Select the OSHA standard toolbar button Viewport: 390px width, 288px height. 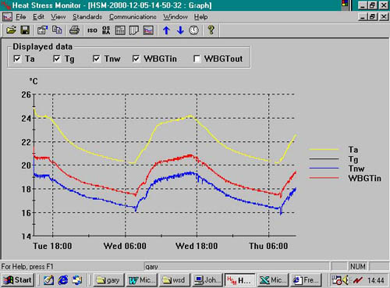[x=106, y=30]
